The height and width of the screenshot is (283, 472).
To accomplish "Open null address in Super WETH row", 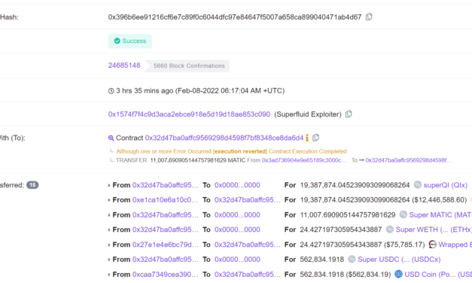I will tap(237, 230).
